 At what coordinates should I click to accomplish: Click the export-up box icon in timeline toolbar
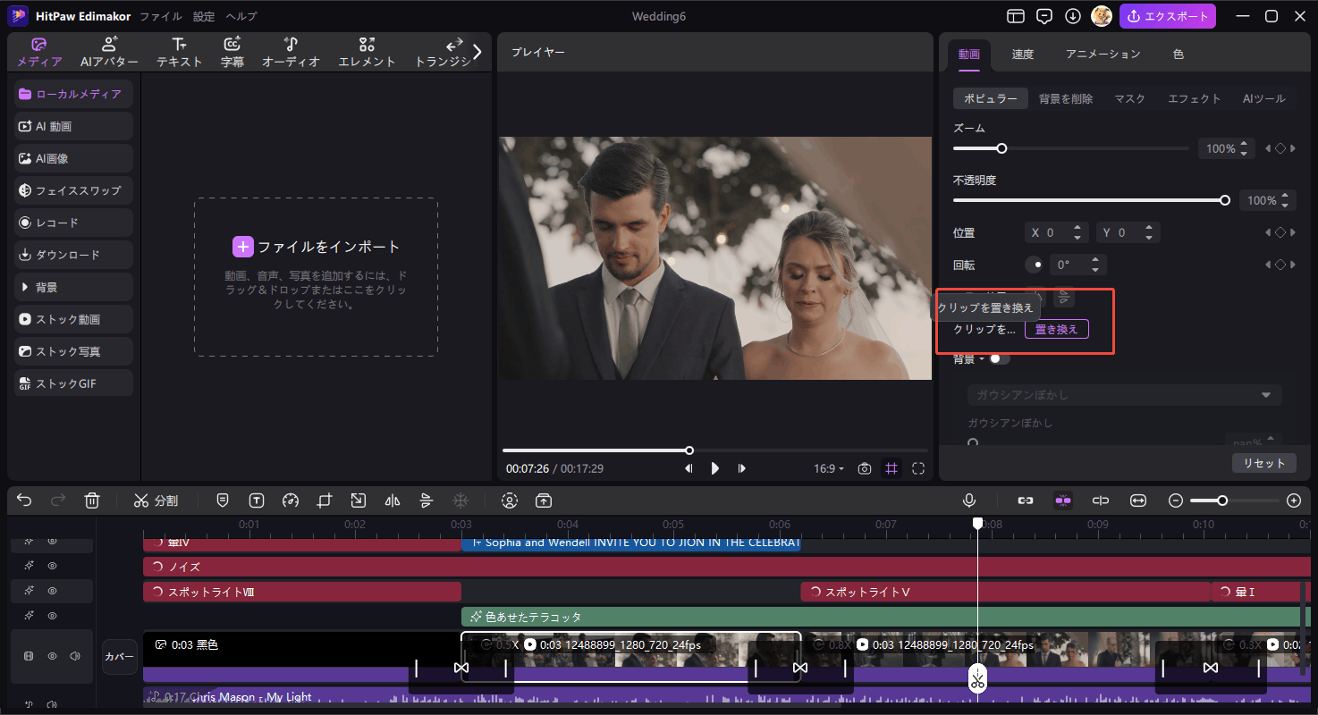coord(544,500)
